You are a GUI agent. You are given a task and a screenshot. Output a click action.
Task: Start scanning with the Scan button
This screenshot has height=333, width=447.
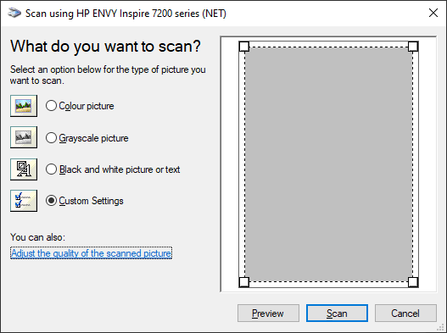coord(337,314)
